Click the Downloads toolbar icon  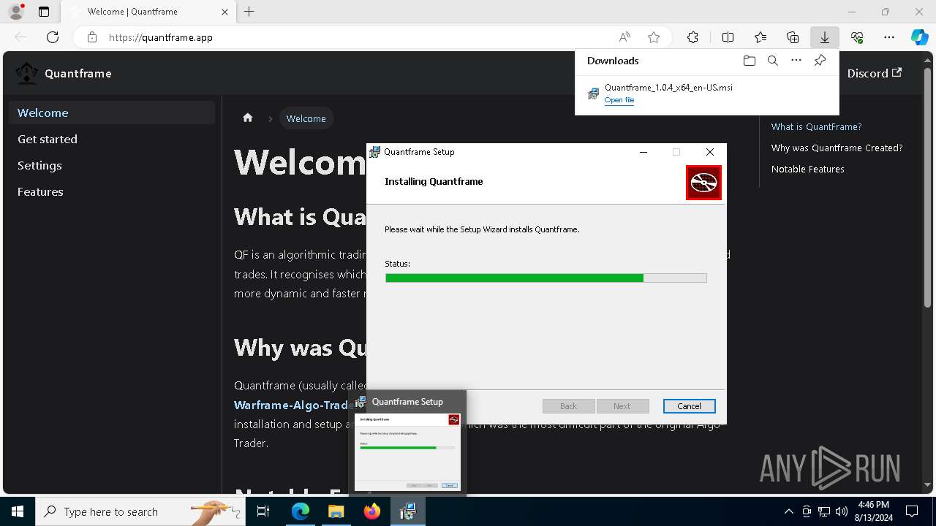(x=825, y=37)
